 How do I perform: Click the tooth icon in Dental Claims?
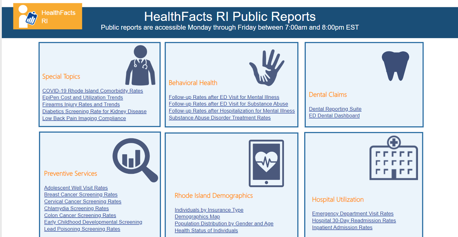point(395,66)
